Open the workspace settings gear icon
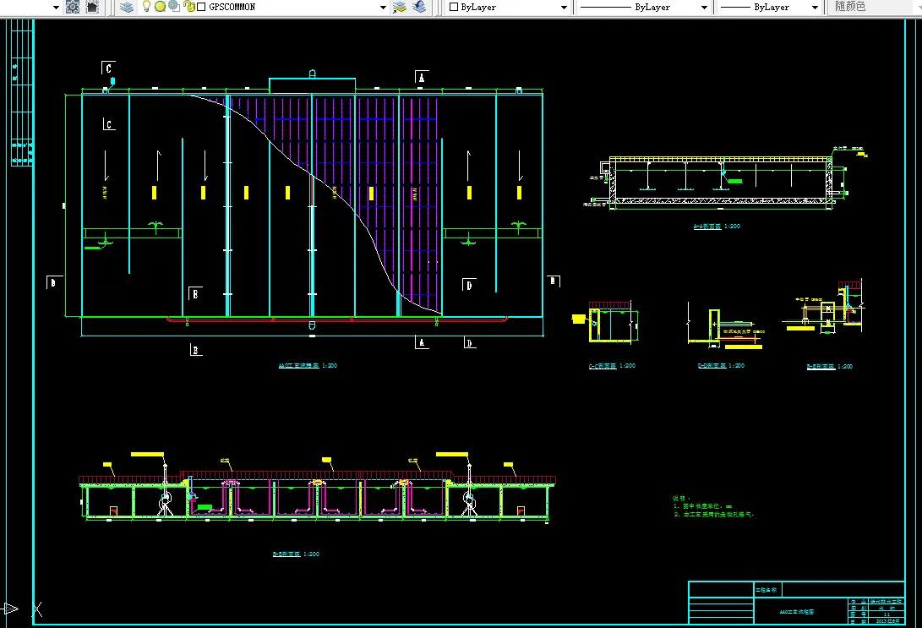 (x=73, y=7)
